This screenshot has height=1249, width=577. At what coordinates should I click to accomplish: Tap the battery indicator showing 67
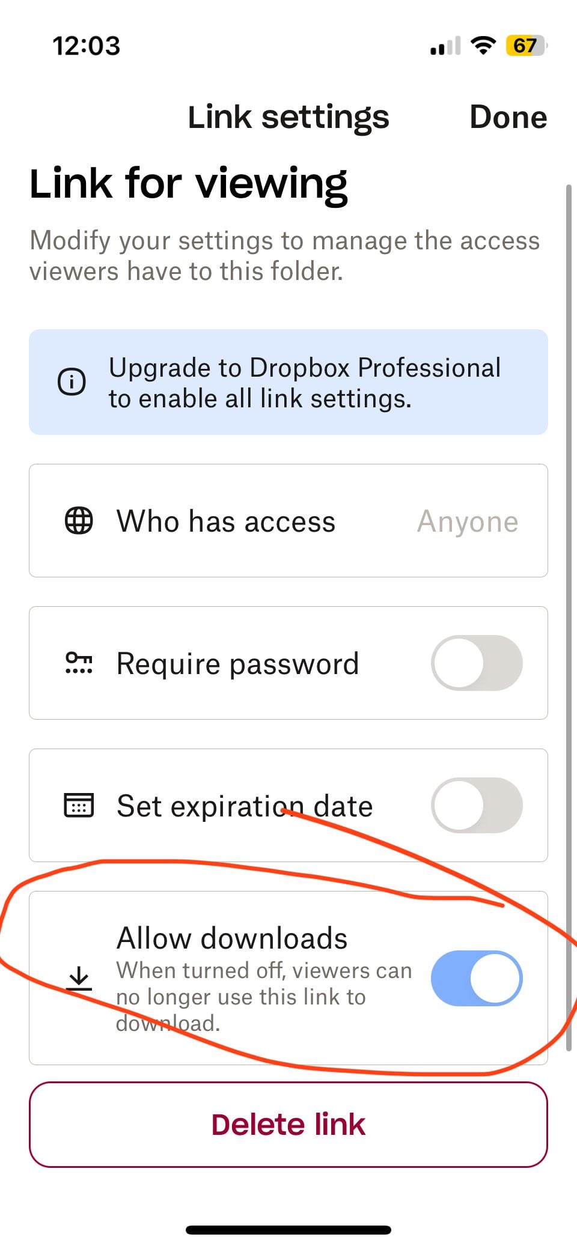coord(527,46)
